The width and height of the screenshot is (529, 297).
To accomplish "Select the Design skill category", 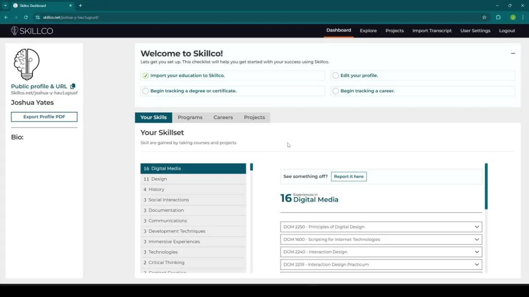I will pos(193,179).
